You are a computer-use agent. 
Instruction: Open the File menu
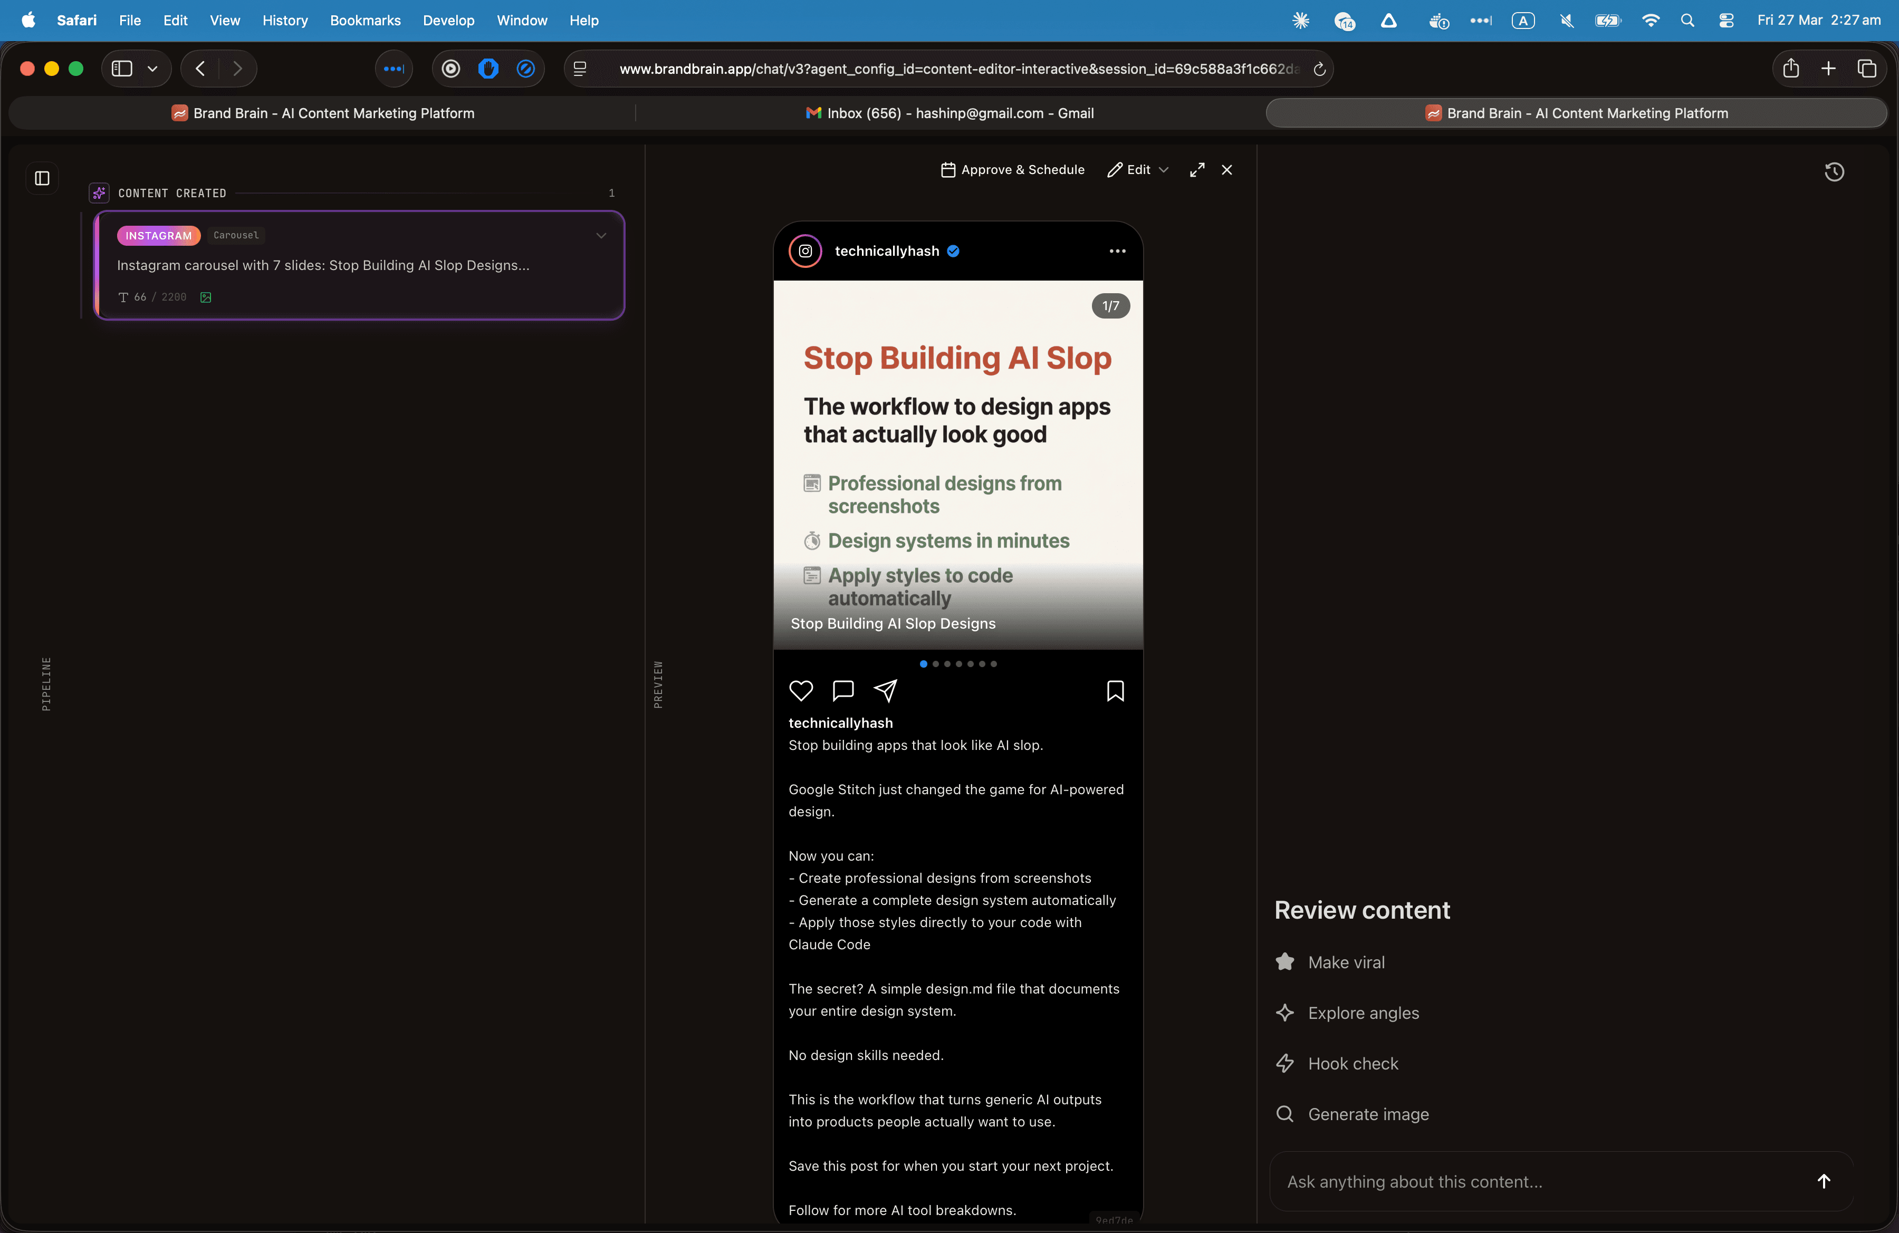pyautogui.click(x=129, y=21)
